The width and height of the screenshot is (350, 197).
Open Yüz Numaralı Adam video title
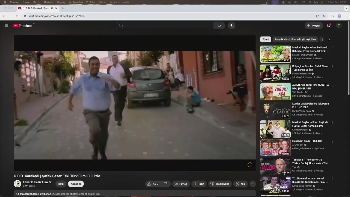(310, 180)
